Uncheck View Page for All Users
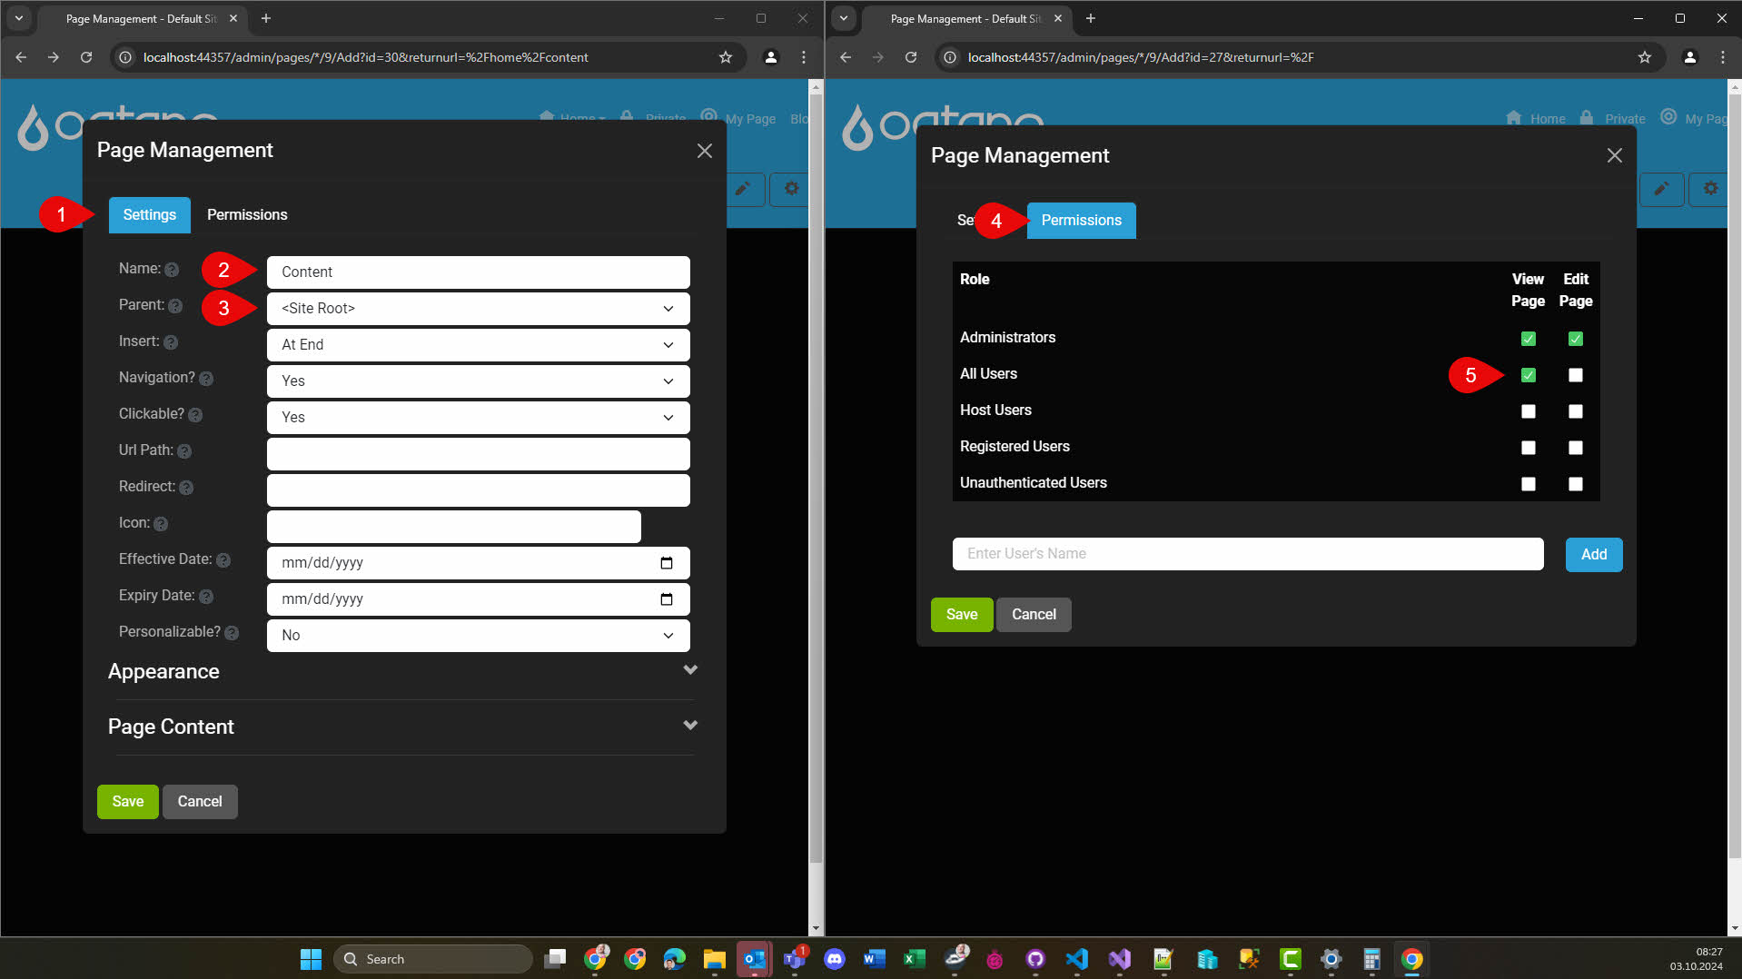The width and height of the screenshot is (1742, 979). point(1528,375)
